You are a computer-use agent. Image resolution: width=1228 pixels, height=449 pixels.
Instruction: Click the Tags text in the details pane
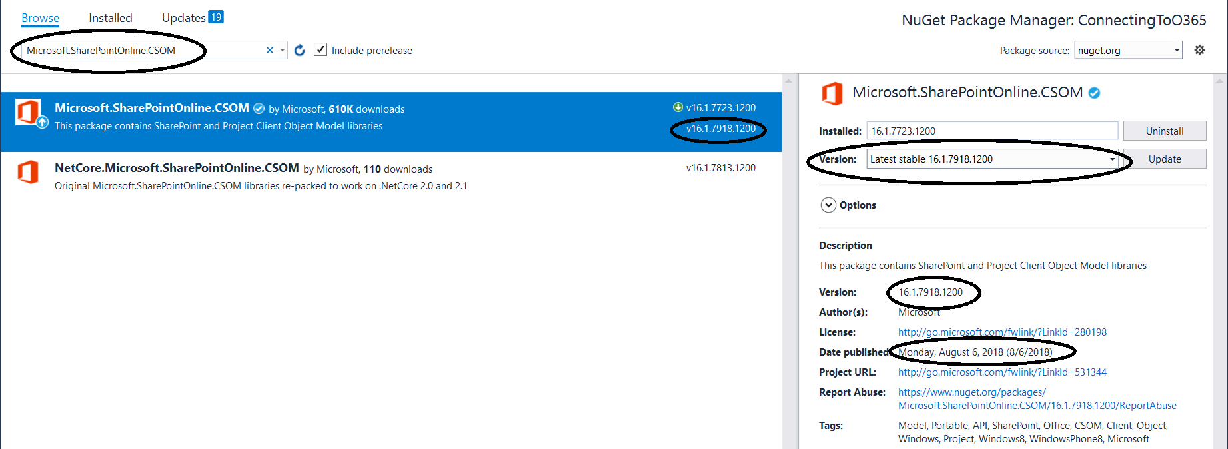pos(1033,432)
